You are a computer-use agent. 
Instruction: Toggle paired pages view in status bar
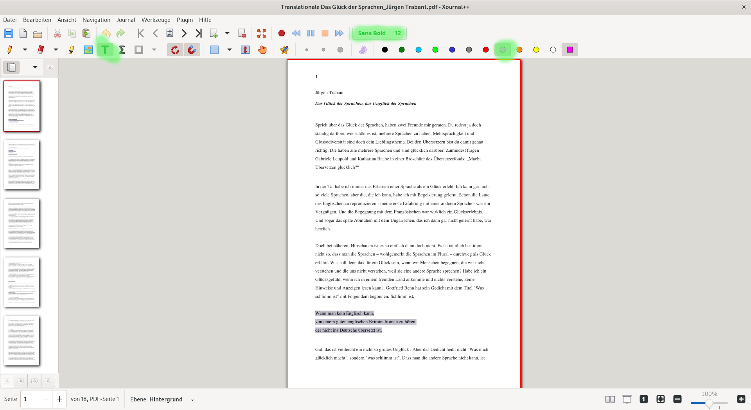click(x=610, y=399)
